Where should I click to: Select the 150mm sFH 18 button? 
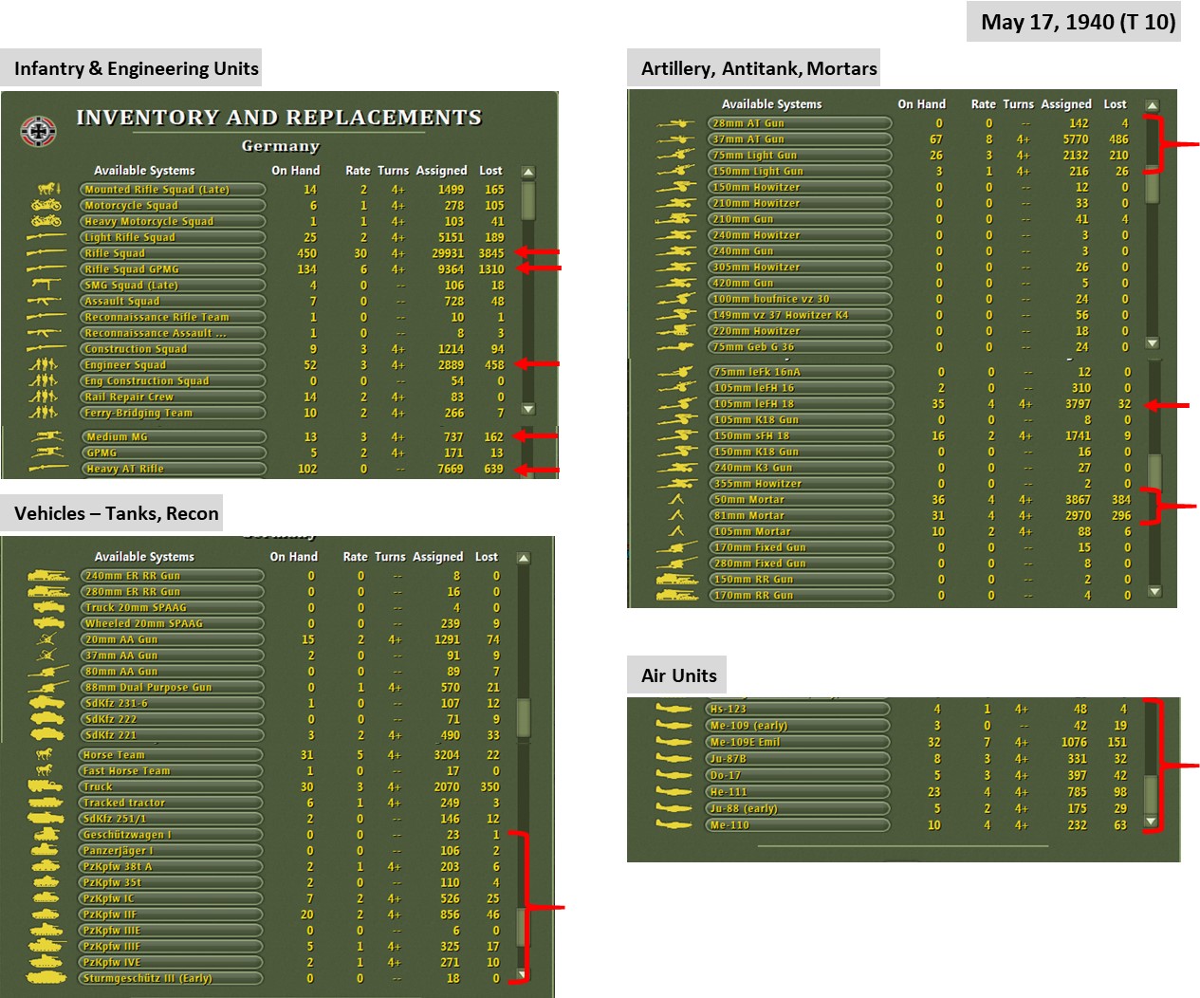click(800, 435)
